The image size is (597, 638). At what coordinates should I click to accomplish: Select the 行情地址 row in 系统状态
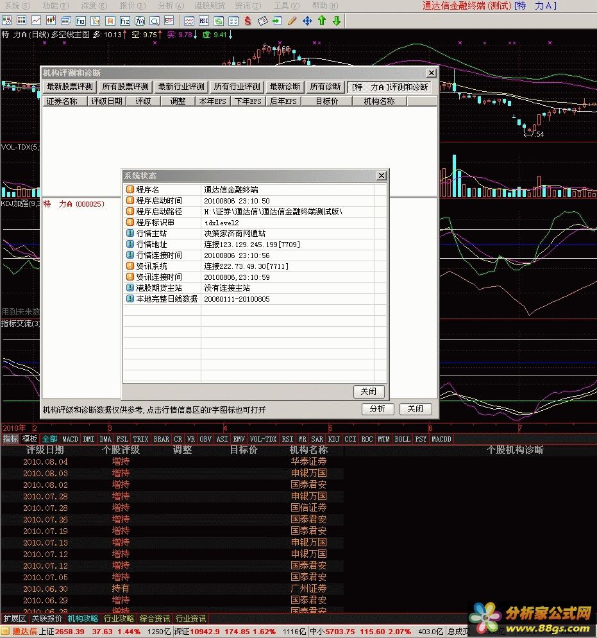[x=255, y=245]
